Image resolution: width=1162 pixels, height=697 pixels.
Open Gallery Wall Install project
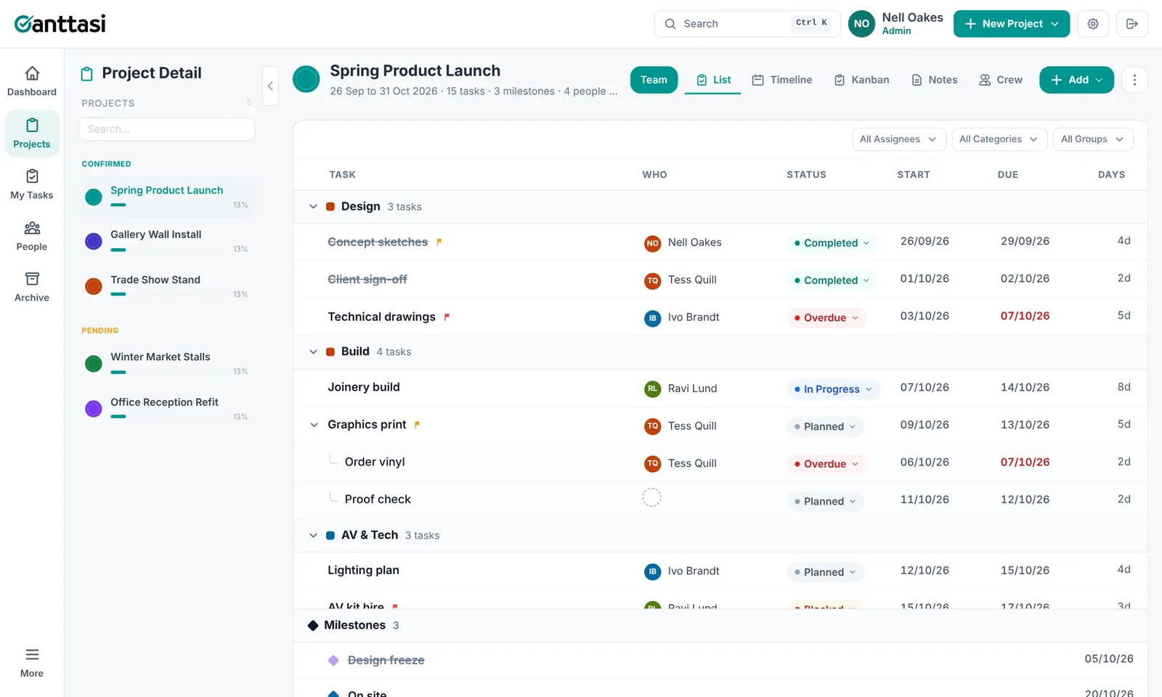click(167, 242)
